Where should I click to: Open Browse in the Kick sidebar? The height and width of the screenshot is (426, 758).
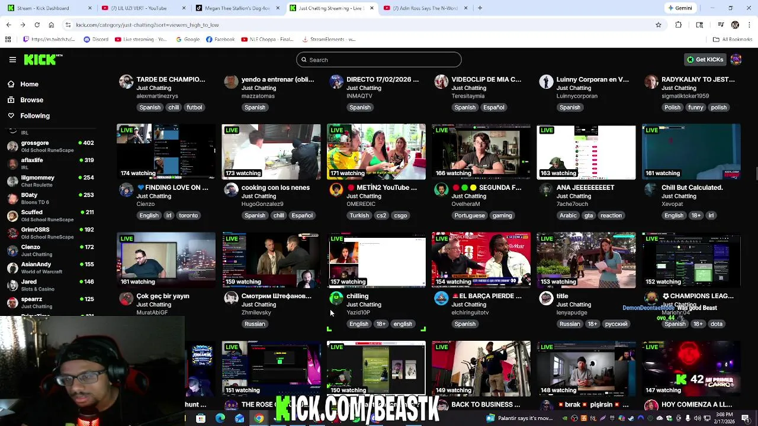click(31, 100)
